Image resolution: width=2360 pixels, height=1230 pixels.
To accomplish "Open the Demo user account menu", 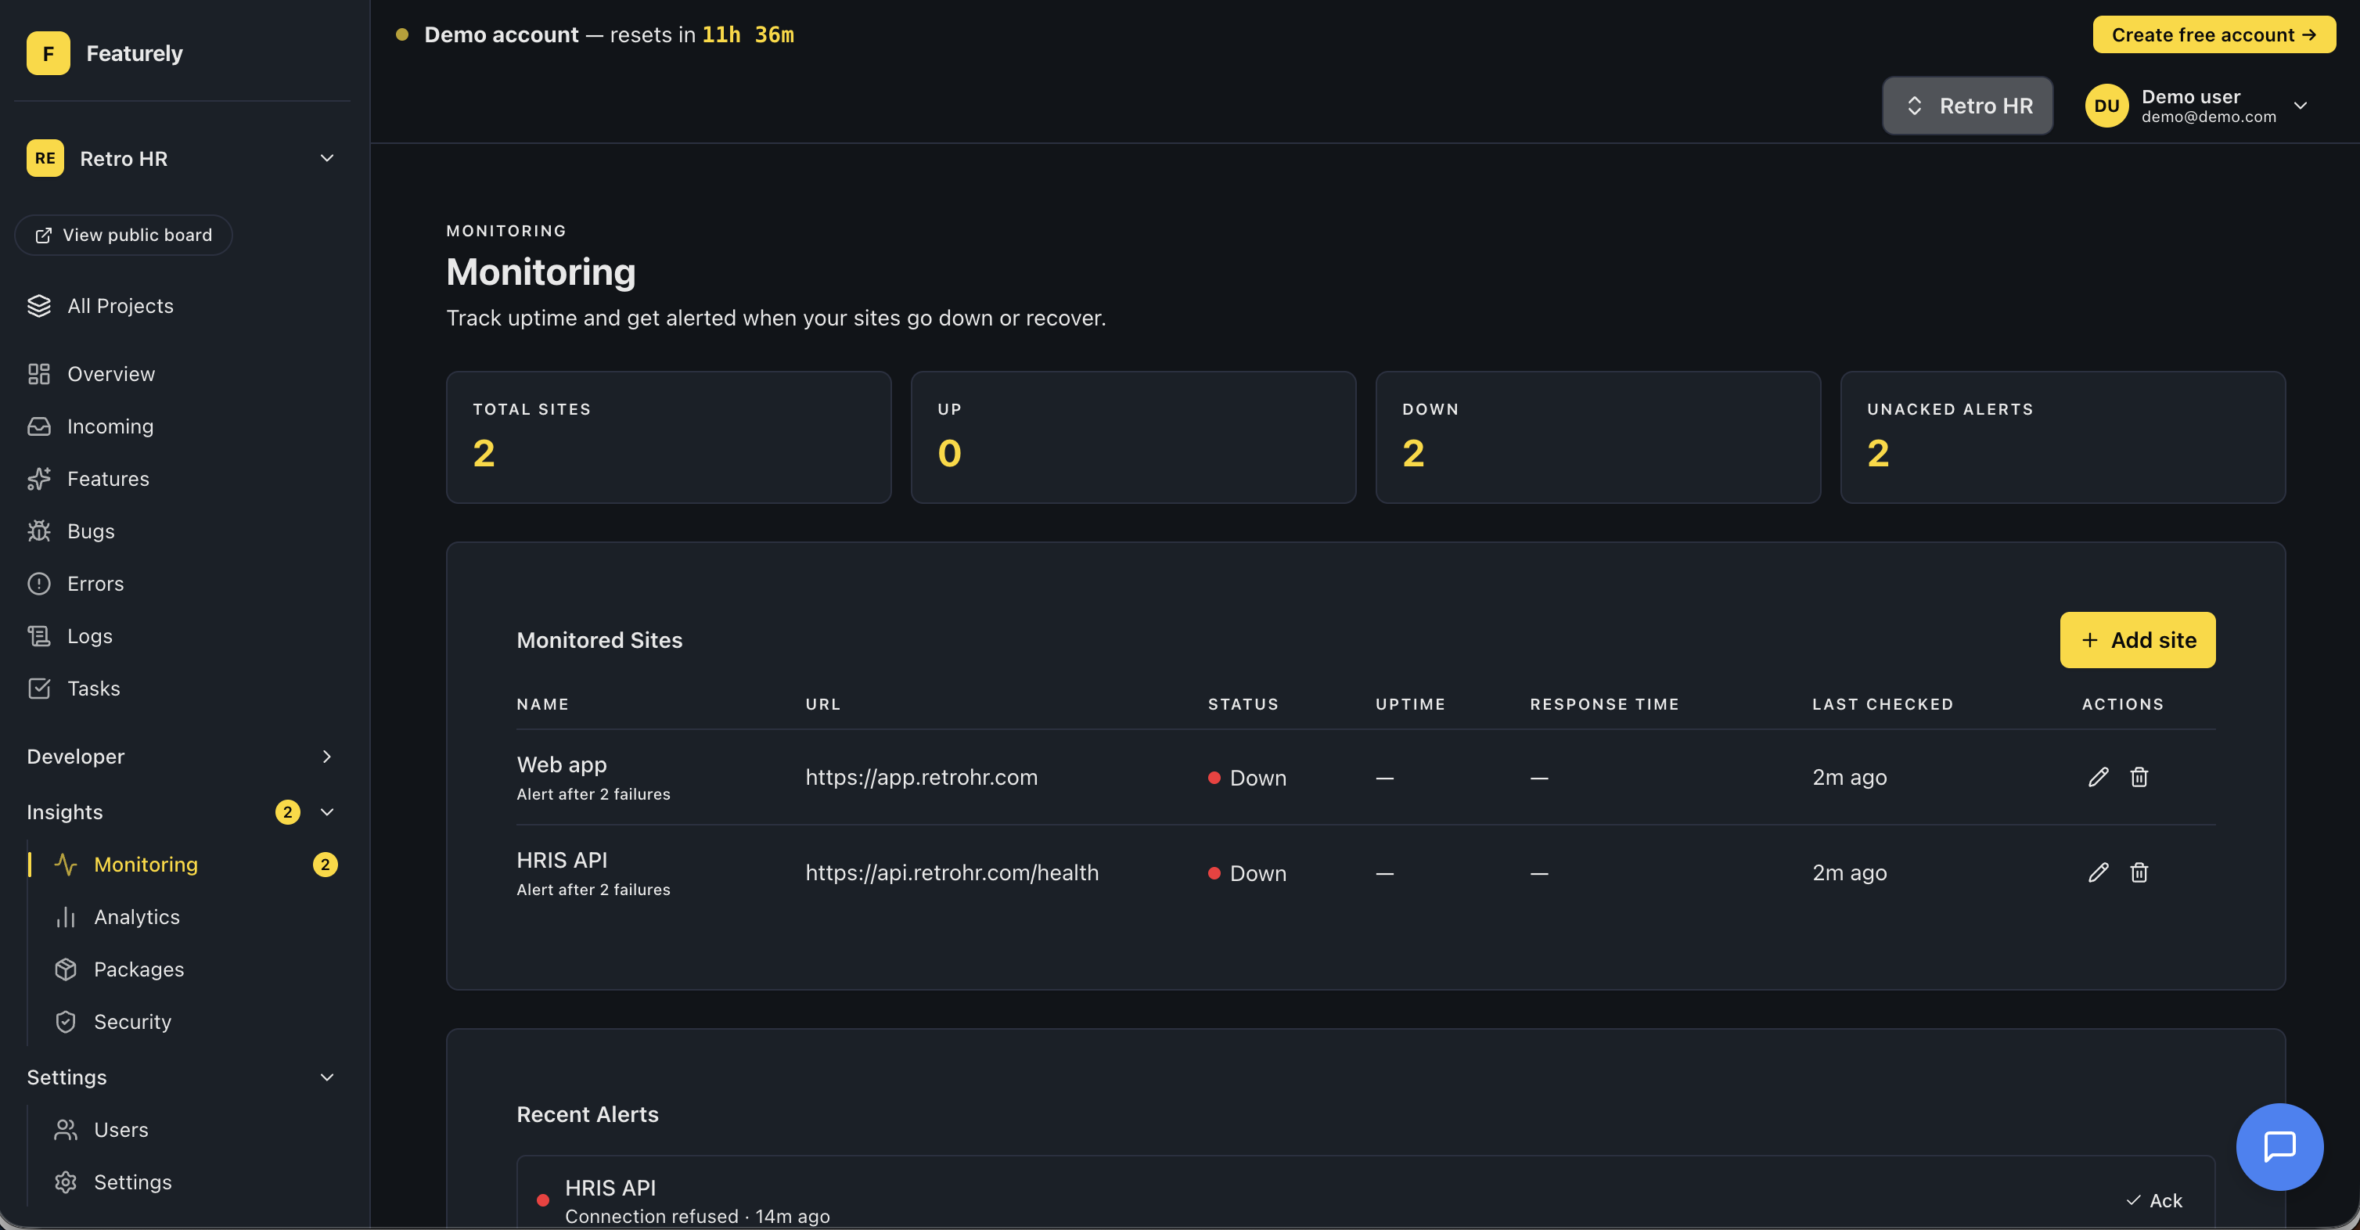I will click(x=2196, y=106).
